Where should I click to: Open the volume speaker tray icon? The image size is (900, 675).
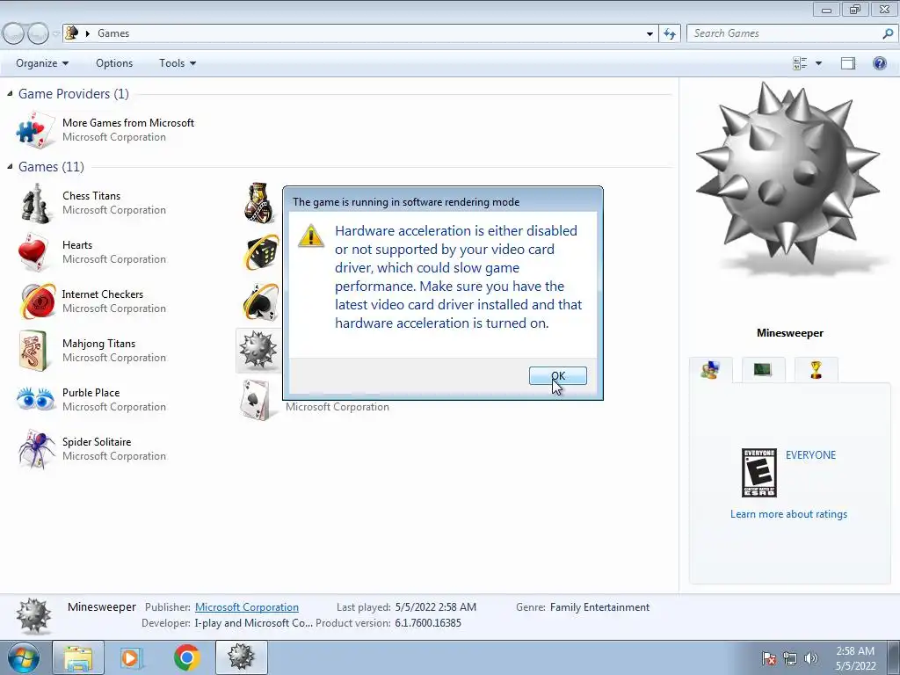coord(811,658)
